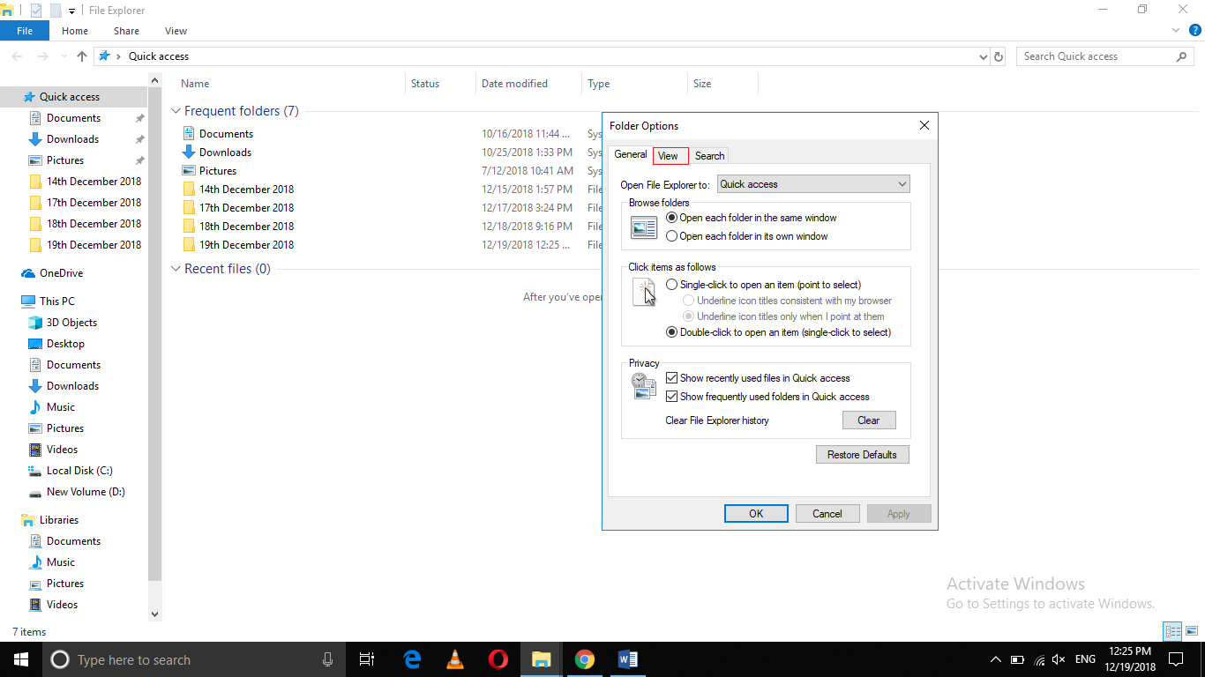Open the Share ribbon tab

pos(126,30)
